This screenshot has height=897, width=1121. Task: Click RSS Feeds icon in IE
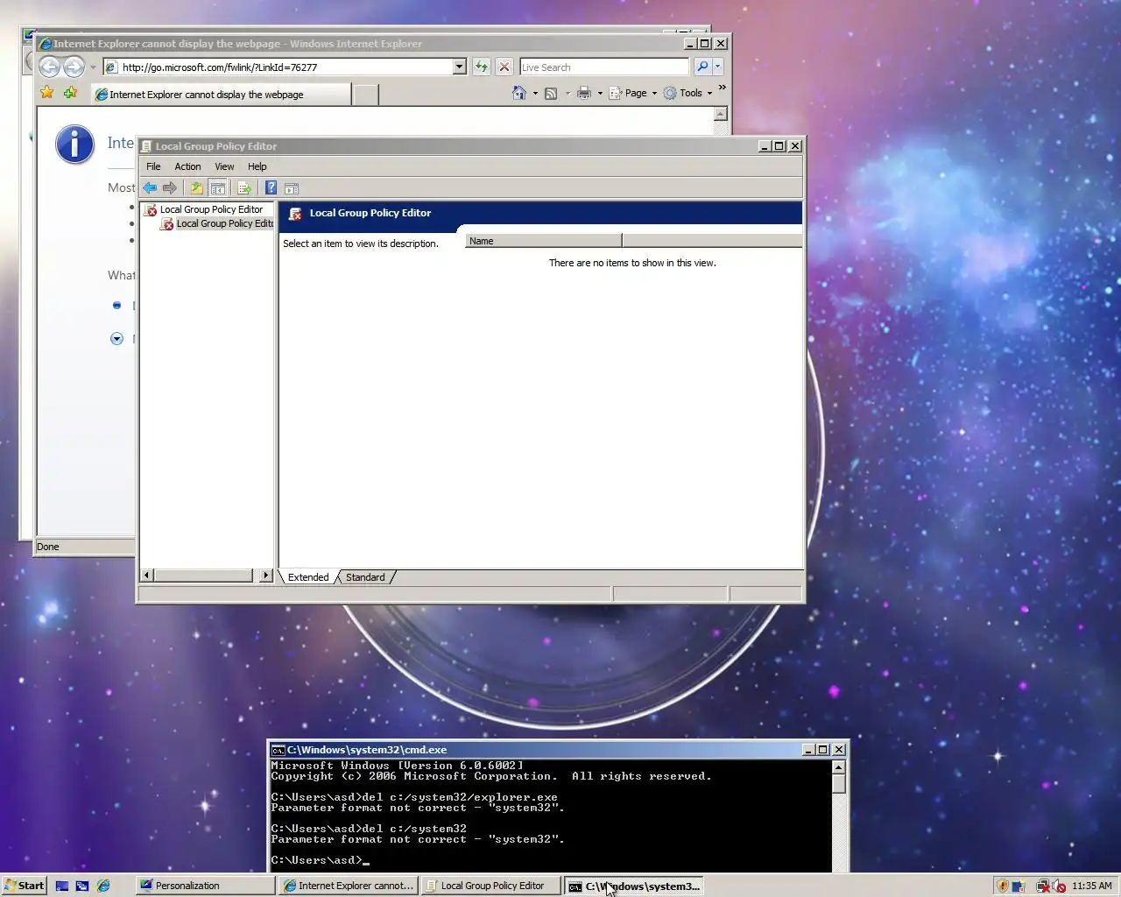click(x=551, y=93)
